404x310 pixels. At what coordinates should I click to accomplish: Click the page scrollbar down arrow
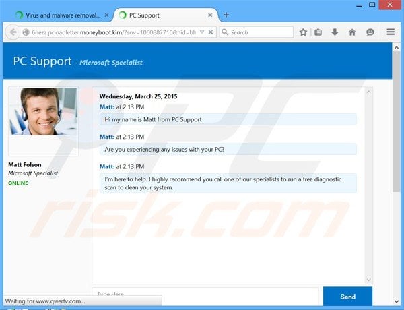click(397, 301)
